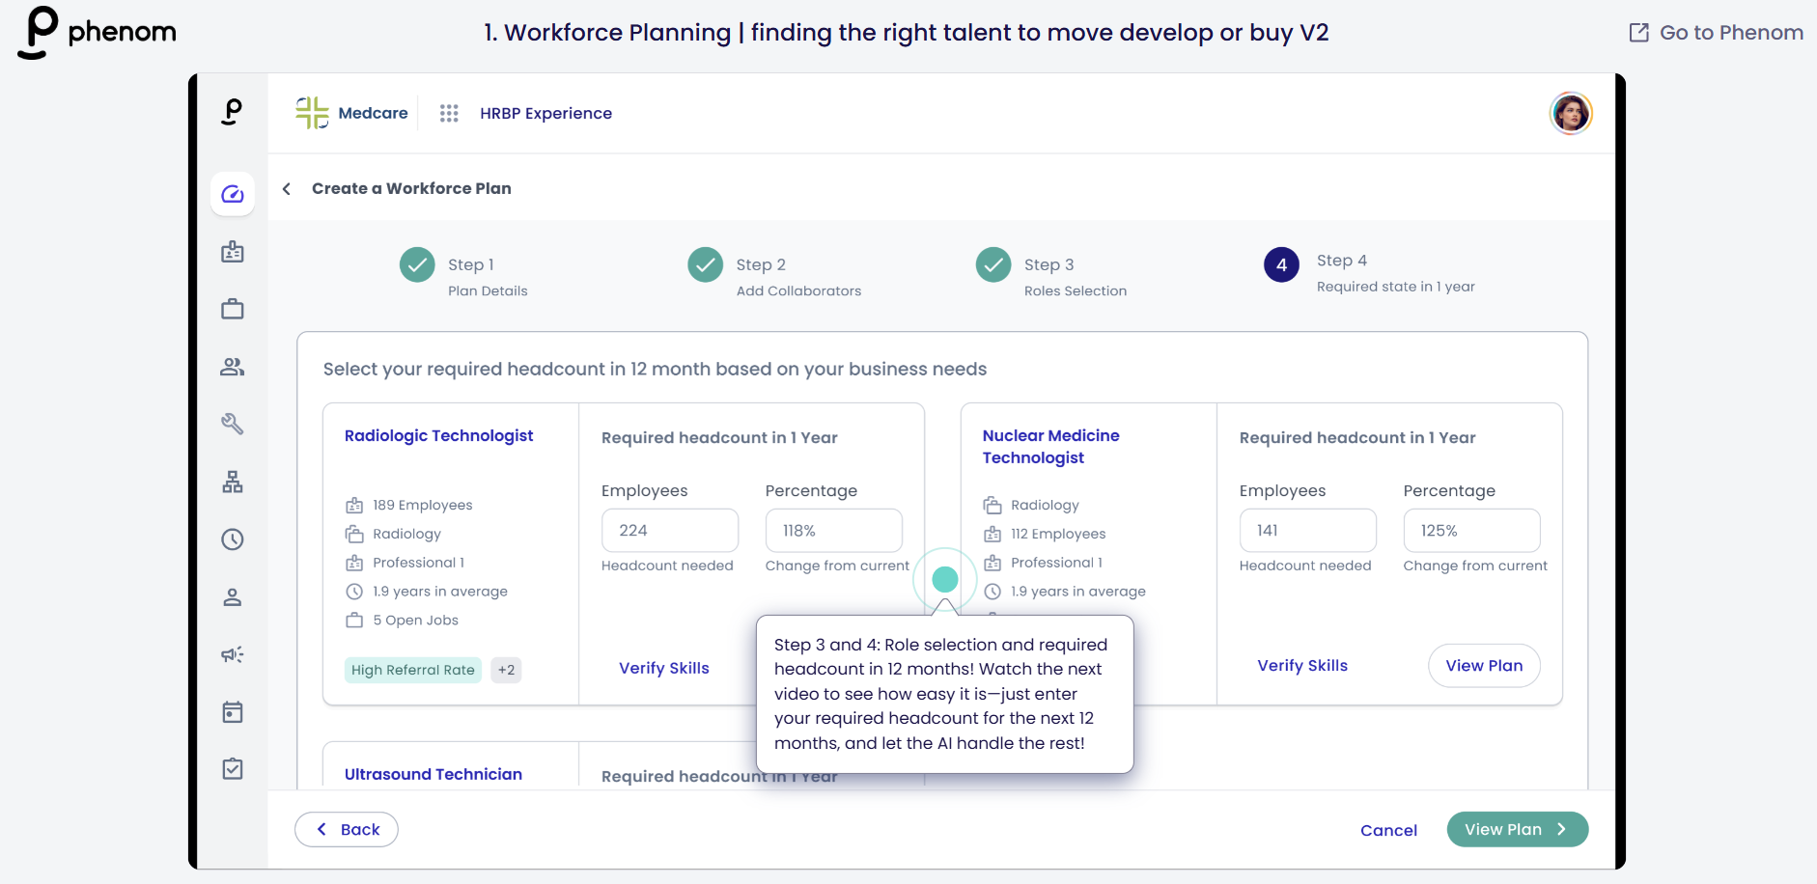
Task: Expand the +2 more tags chip
Action: pos(506,670)
